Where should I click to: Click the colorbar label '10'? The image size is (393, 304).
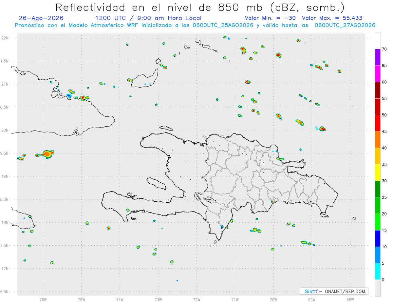[384, 247]
